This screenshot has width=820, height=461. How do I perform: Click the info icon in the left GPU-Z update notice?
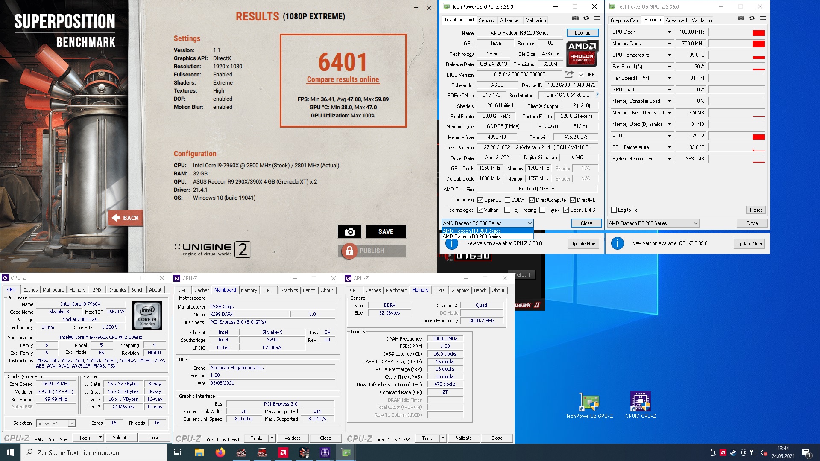coord(452,243)
